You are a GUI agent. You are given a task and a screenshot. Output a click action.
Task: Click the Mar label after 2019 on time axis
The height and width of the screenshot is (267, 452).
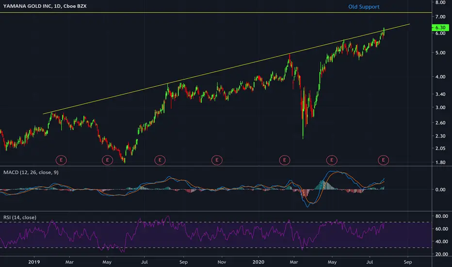point(69,262)
